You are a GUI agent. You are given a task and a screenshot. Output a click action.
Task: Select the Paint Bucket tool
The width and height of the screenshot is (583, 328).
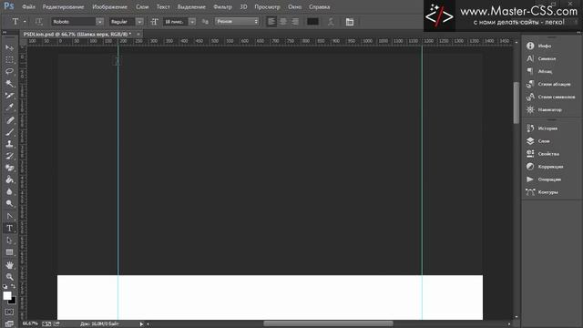[10, 180]
